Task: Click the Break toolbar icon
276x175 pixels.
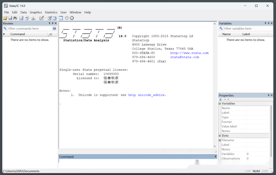Action: [x=72, y=18]
